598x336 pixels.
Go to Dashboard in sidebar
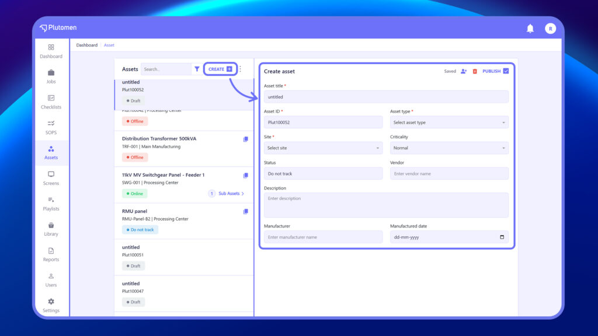point(51,51)
